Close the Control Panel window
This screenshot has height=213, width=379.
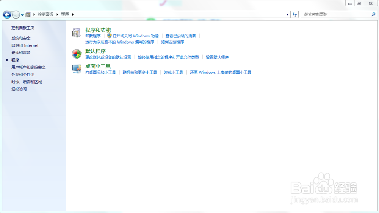371,3
